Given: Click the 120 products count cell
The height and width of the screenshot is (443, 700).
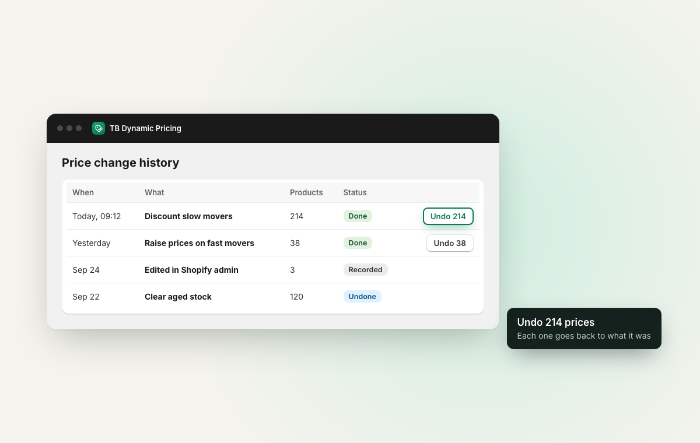Looking at the screenshot, I should click(x=296, y=297).
